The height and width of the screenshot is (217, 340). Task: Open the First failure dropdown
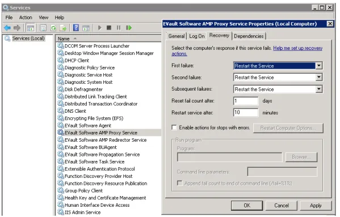(x=319, y=66)
